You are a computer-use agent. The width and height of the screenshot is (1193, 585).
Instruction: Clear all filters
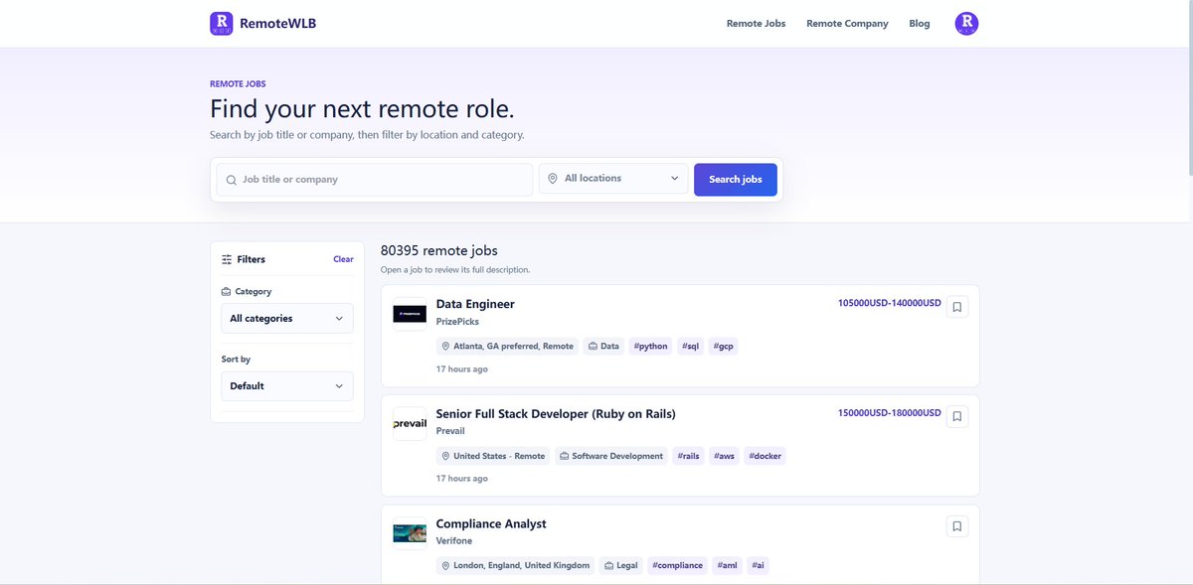[x=343, y=259]
